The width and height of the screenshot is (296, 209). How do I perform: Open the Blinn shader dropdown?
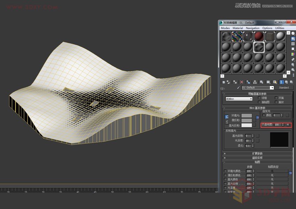pos(250,99)
